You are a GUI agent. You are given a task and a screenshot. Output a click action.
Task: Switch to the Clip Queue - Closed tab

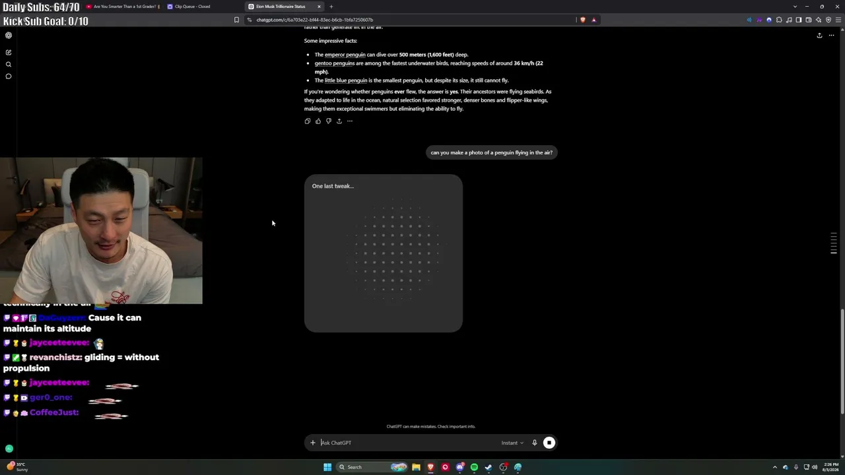(202, 7)
